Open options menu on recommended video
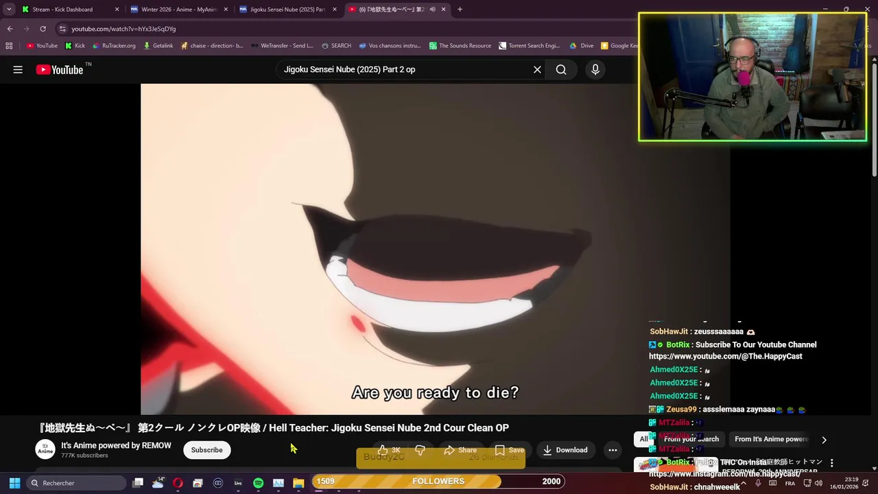 (x=831, y=463)
